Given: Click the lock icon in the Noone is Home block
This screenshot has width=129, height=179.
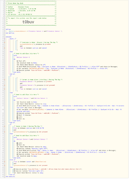Looking at the screenshot, I should [x=17, y=143].
